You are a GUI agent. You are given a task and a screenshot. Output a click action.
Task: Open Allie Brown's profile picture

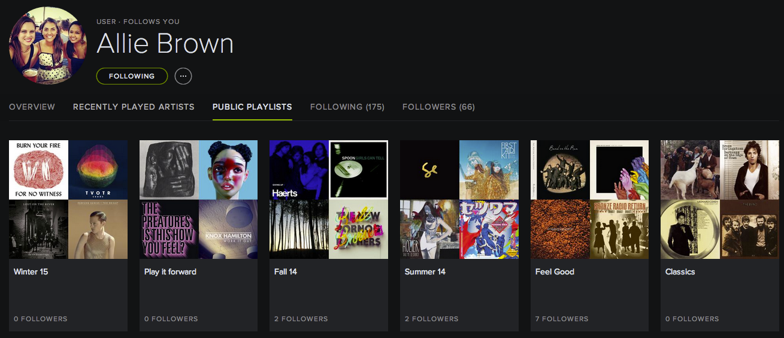(48, 46)
